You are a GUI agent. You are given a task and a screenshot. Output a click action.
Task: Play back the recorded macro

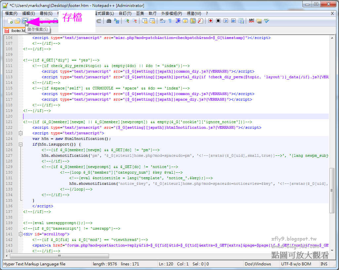[x=226, y=21]
